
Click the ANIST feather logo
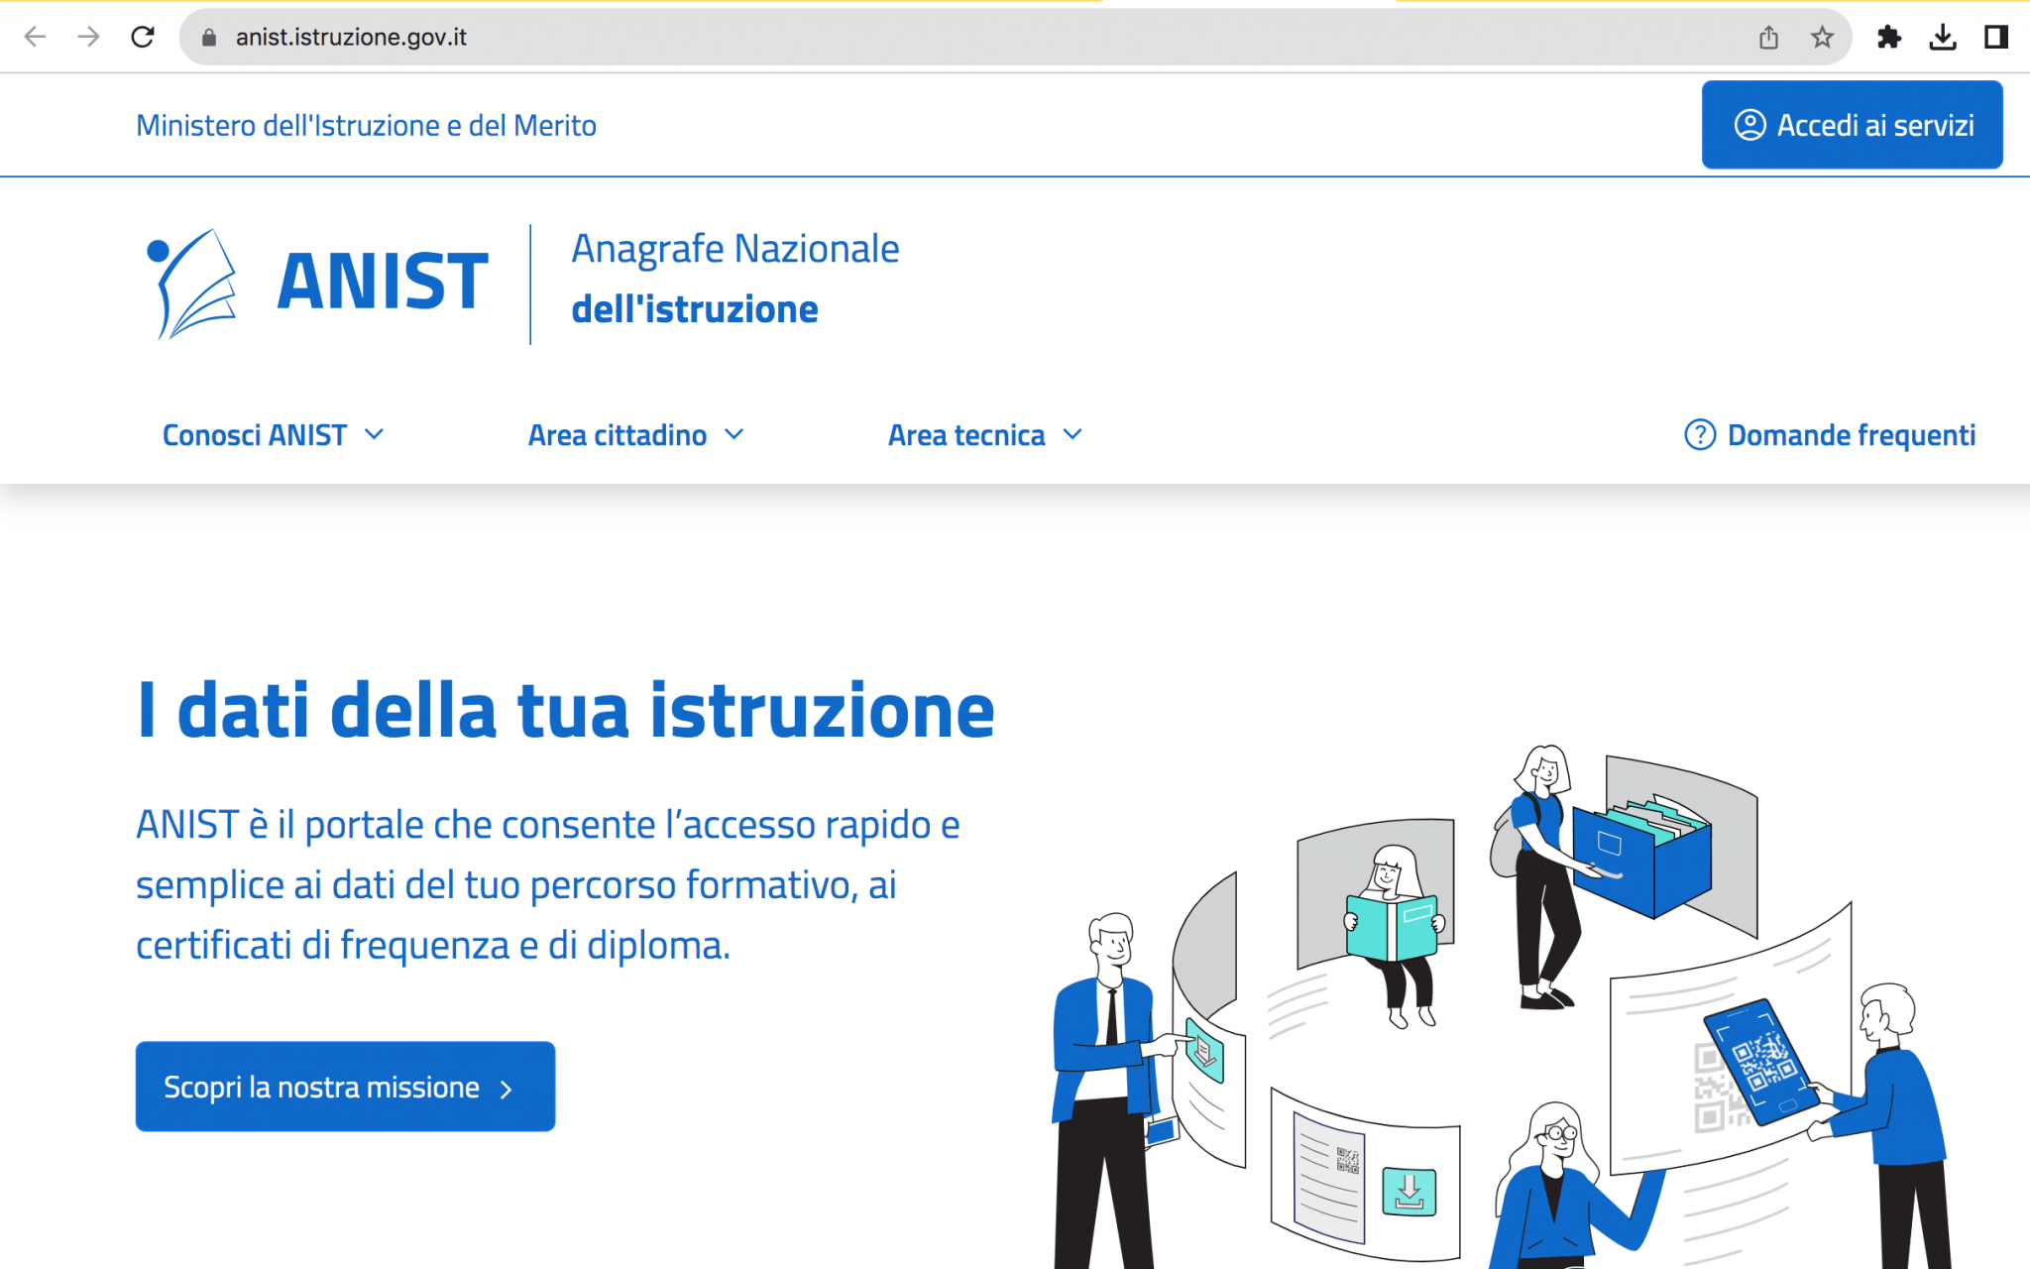tap(191, 284)
